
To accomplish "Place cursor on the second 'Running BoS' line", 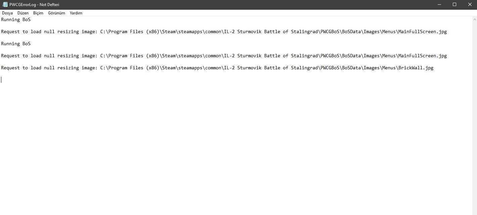I will 16,44.
